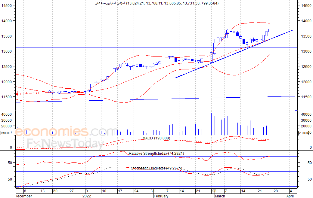Click the date label 28 before April

click(275, 191)
